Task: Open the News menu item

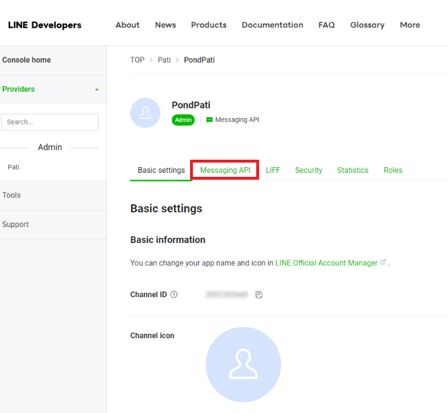Action: 166,25
